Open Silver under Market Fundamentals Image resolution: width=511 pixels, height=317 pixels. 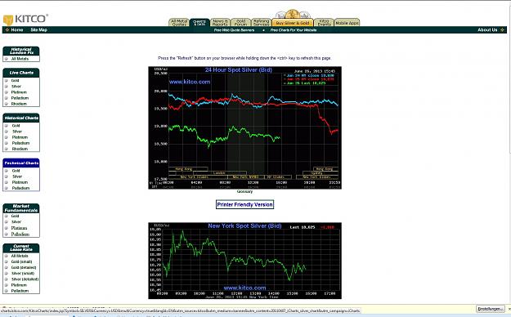(x=16, y=222)
